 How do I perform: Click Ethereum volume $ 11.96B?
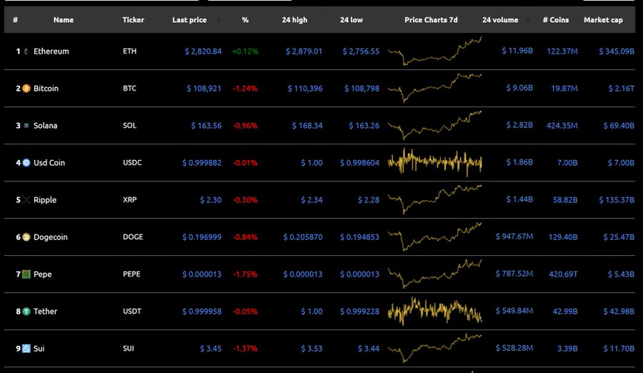tap(517, 51)
